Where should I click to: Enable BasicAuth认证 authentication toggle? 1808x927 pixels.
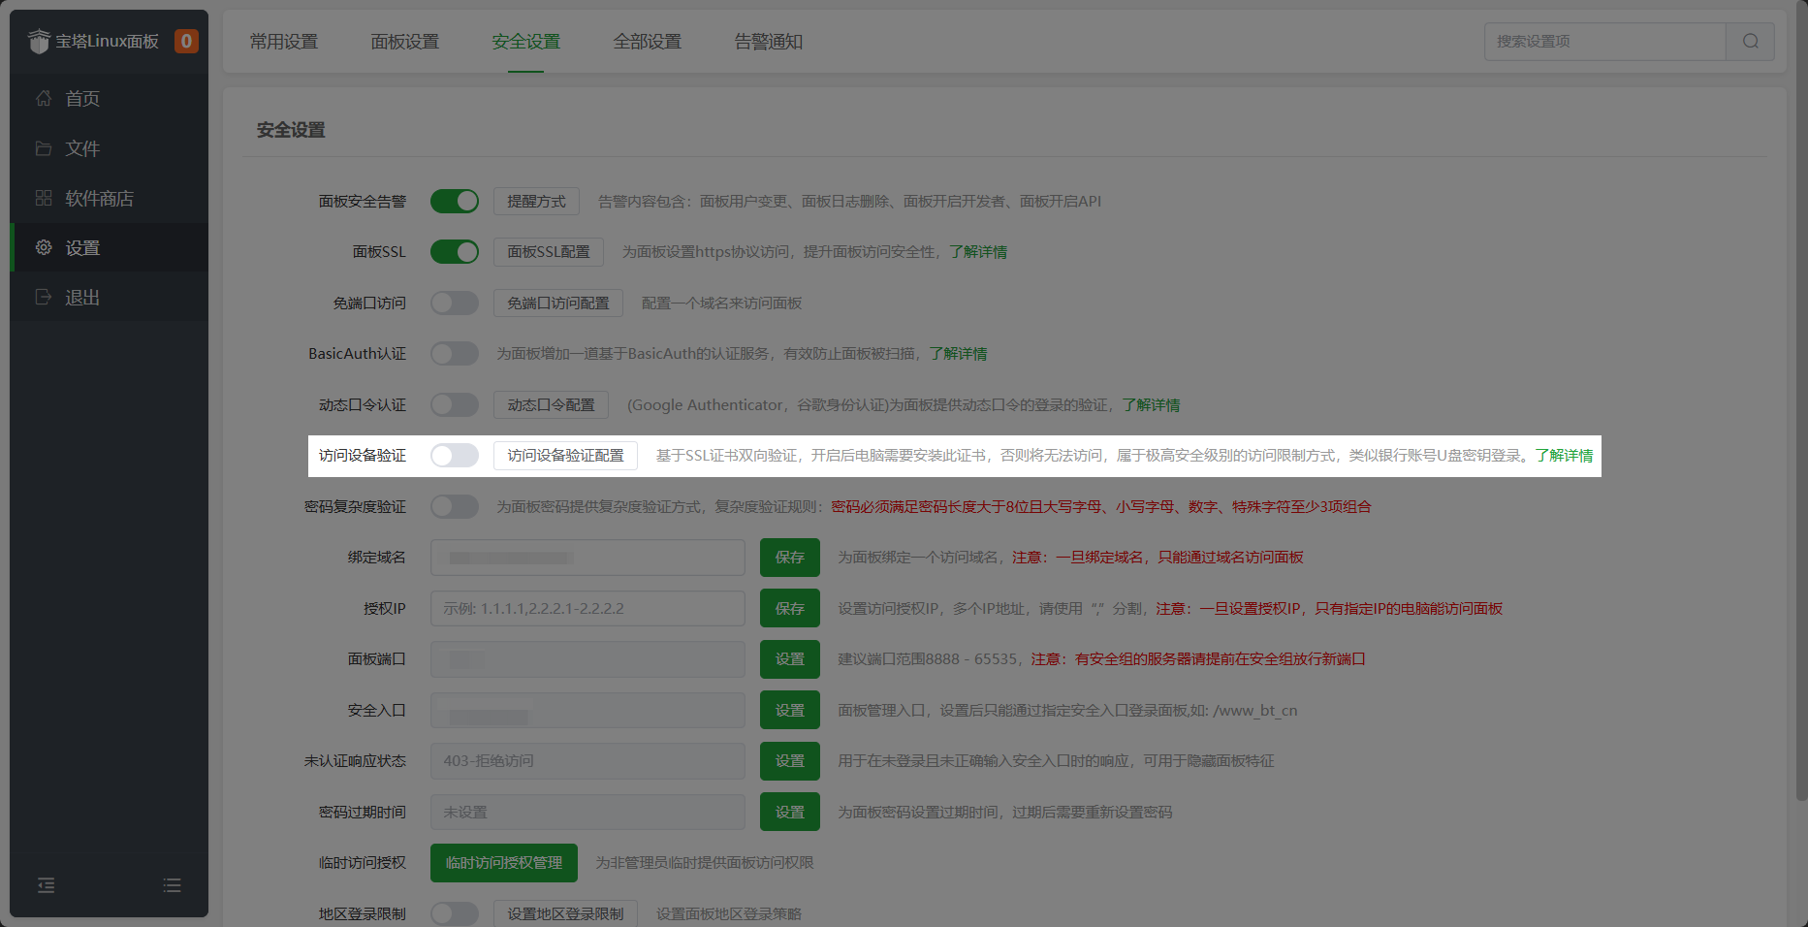point(455,353)
